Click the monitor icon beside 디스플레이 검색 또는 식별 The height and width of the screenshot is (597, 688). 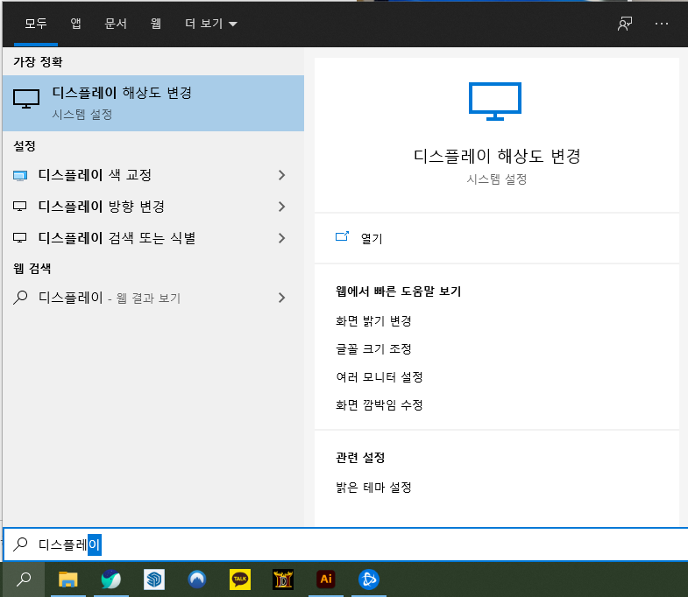pos(20,238)
